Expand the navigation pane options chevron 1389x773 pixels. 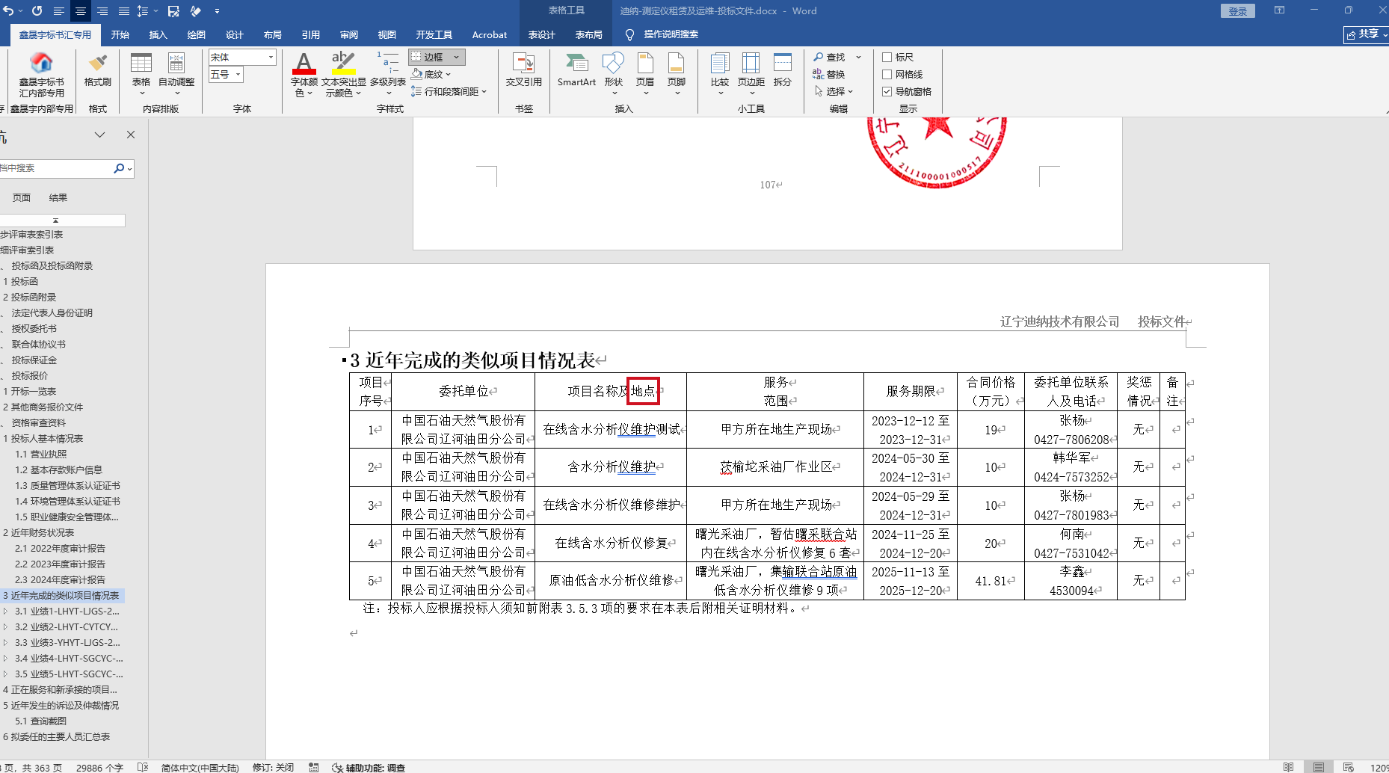[99, 135]
